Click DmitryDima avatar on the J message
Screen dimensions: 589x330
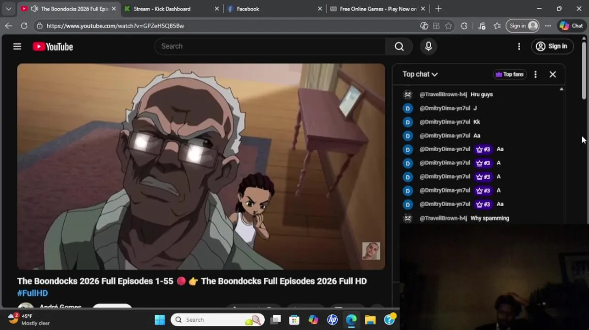coord(407,109)
